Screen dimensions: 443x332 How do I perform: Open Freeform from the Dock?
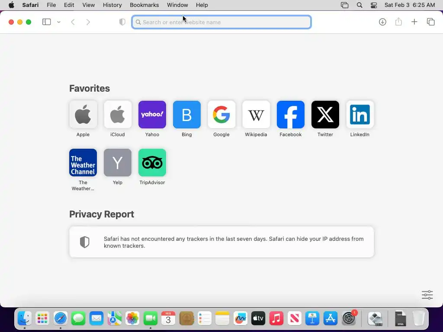click(x=240, y=319)
